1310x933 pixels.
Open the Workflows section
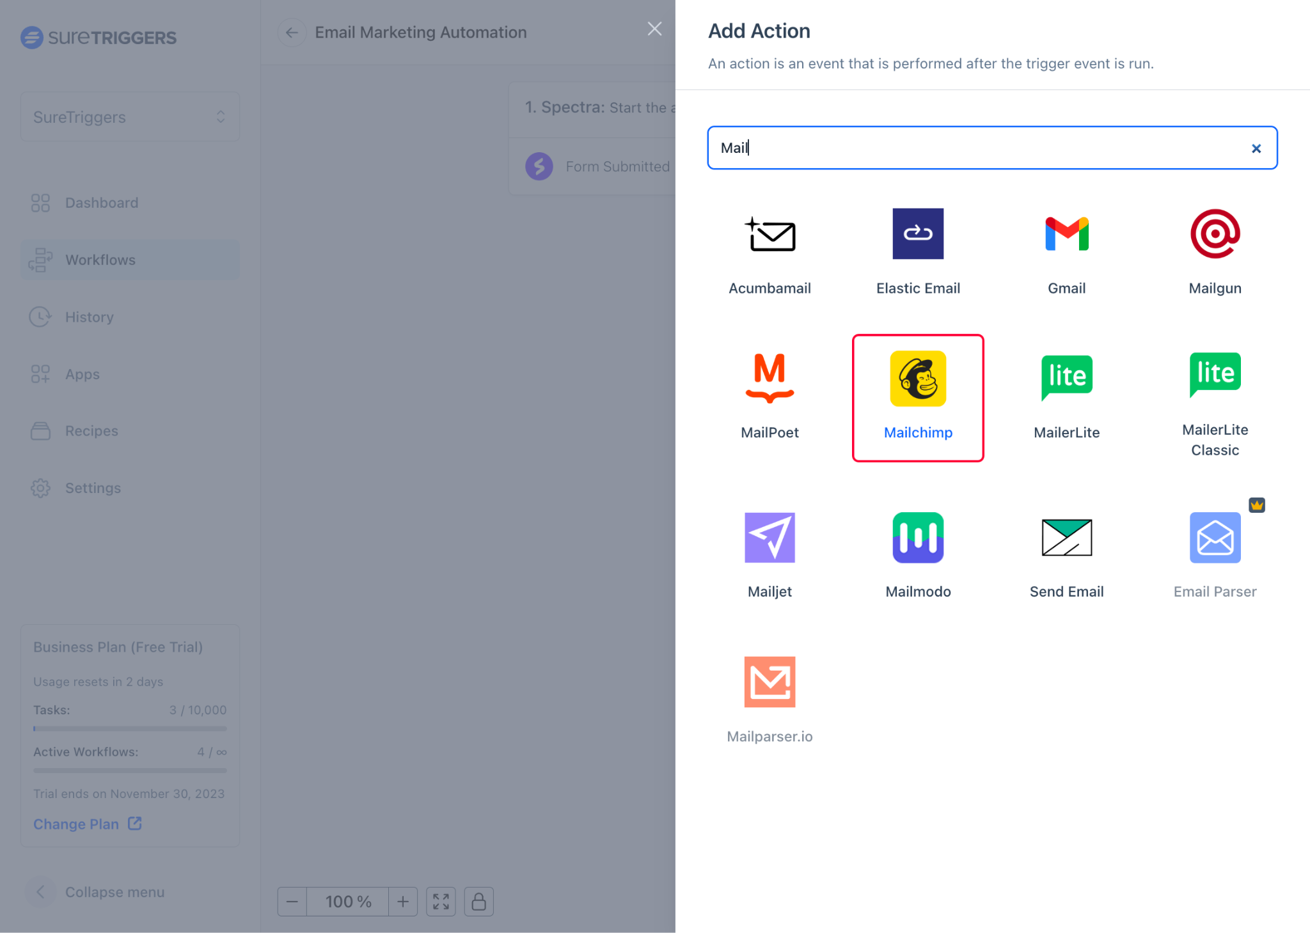(x=100, y=260)
